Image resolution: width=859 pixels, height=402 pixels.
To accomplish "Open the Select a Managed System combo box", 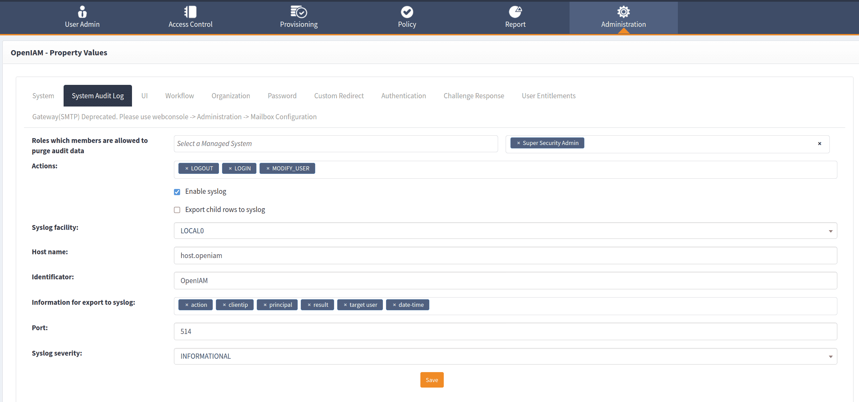I will coord(335,144).
